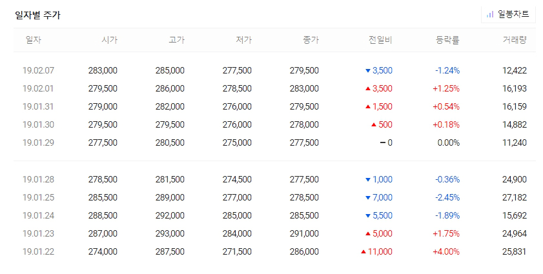Click the high price 293,000
543x274 pixels.
coord(170,233)
